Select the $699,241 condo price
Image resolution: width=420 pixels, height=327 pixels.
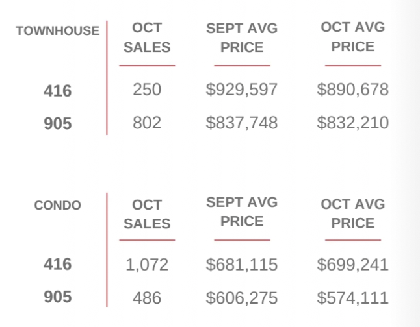pyautogui.click(x=353, y=265)
